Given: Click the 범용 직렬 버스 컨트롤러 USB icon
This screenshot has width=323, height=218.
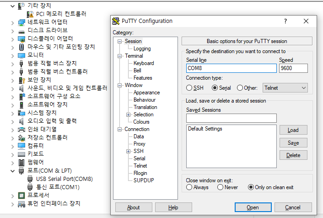Looking at the screenshot, I should tap(21, 72).
